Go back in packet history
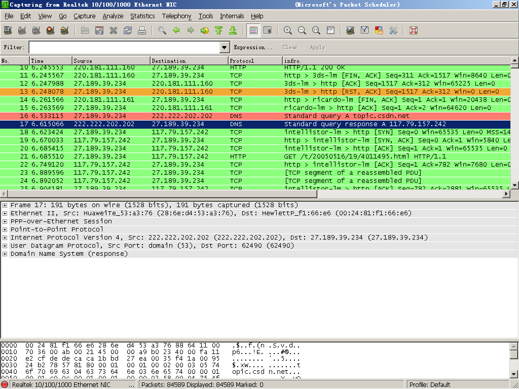 click(x=176, y=30)
